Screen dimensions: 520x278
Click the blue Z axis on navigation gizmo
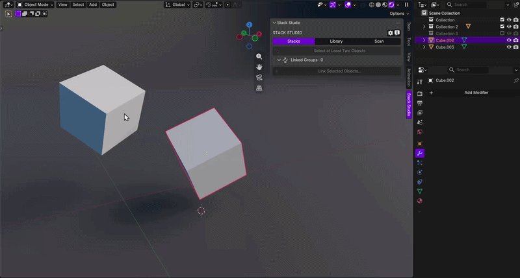pyautogui.click(x=250, y=25)
